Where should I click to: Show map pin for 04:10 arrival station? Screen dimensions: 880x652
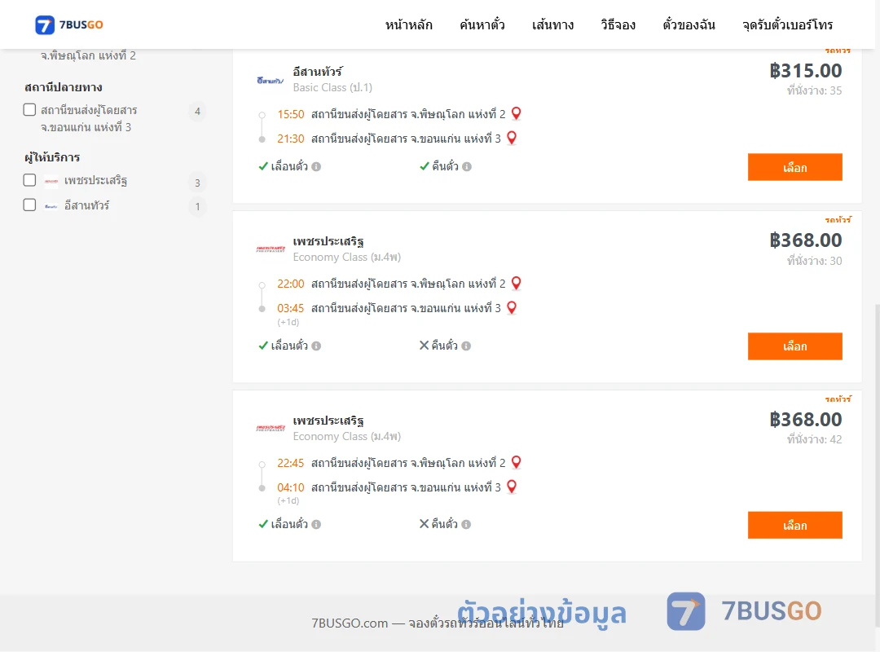tap(512, 487)
